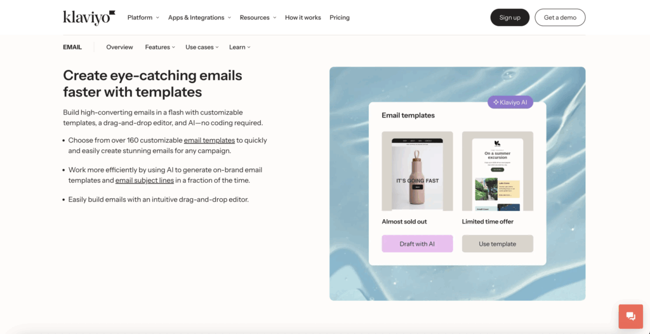This screenshot has height=334, width=650.
Task: Click the Klaviyo AI sparkle badge
Action: pos(510,102)
